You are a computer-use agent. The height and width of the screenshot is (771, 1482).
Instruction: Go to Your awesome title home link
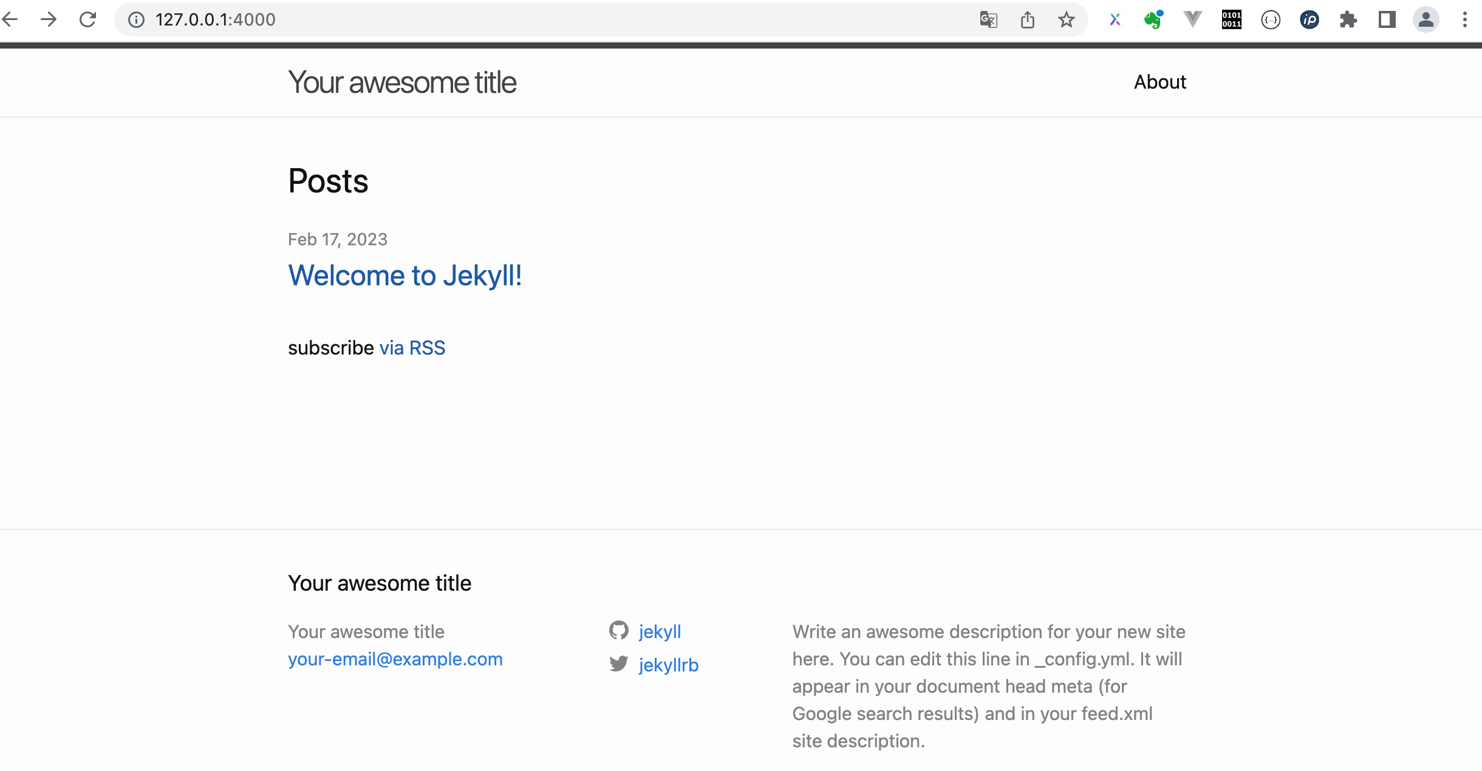[x=402, y=83]
